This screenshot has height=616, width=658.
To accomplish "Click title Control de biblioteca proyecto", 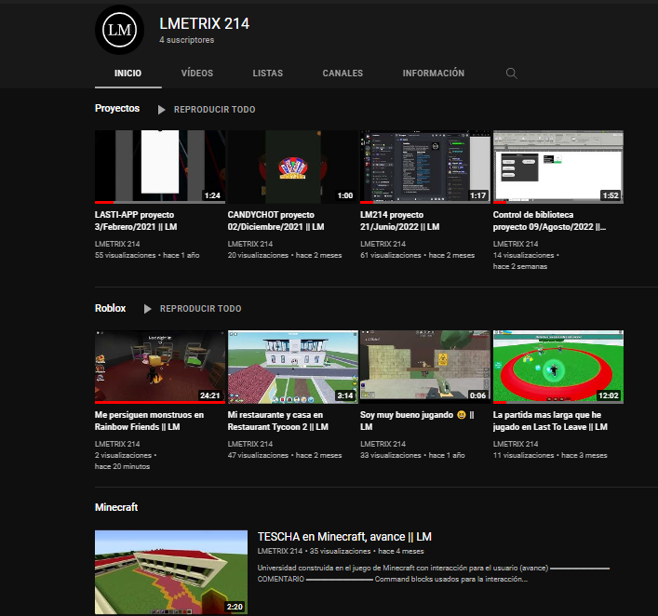I will [x=549, y=221].
